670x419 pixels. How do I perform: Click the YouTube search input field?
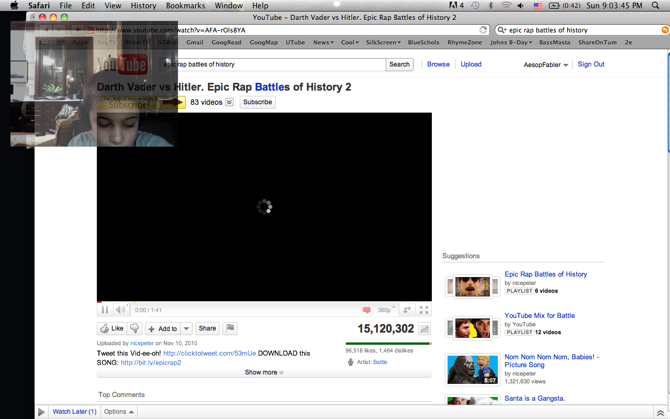[x=272, y=64]
